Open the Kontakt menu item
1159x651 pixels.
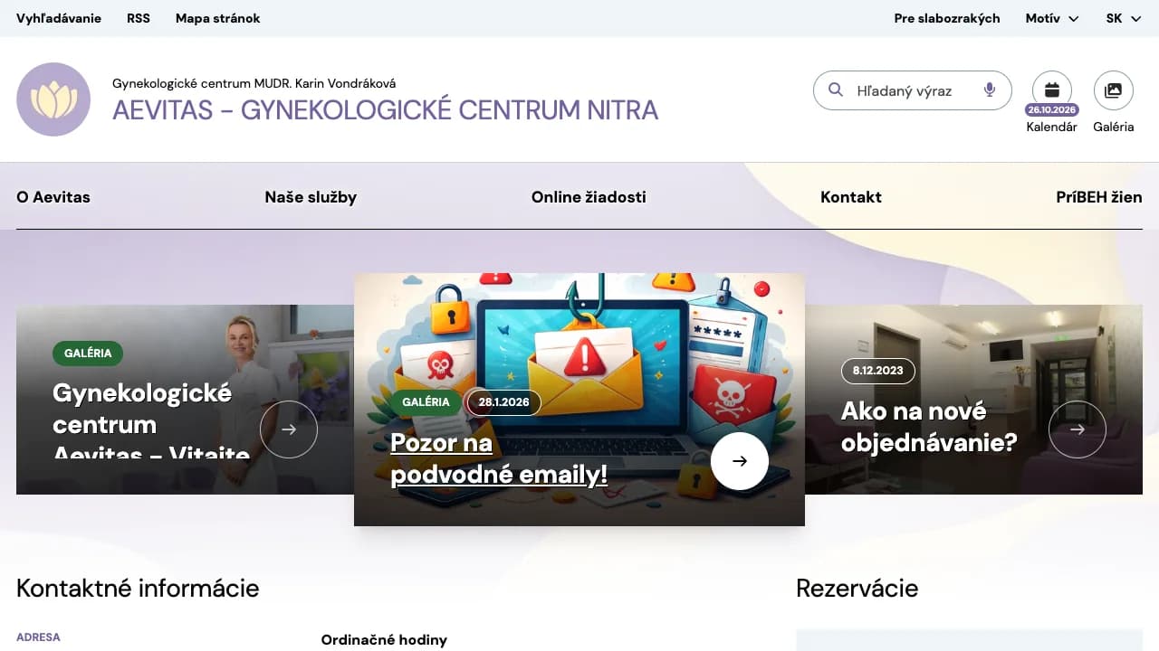coord(851,197)
